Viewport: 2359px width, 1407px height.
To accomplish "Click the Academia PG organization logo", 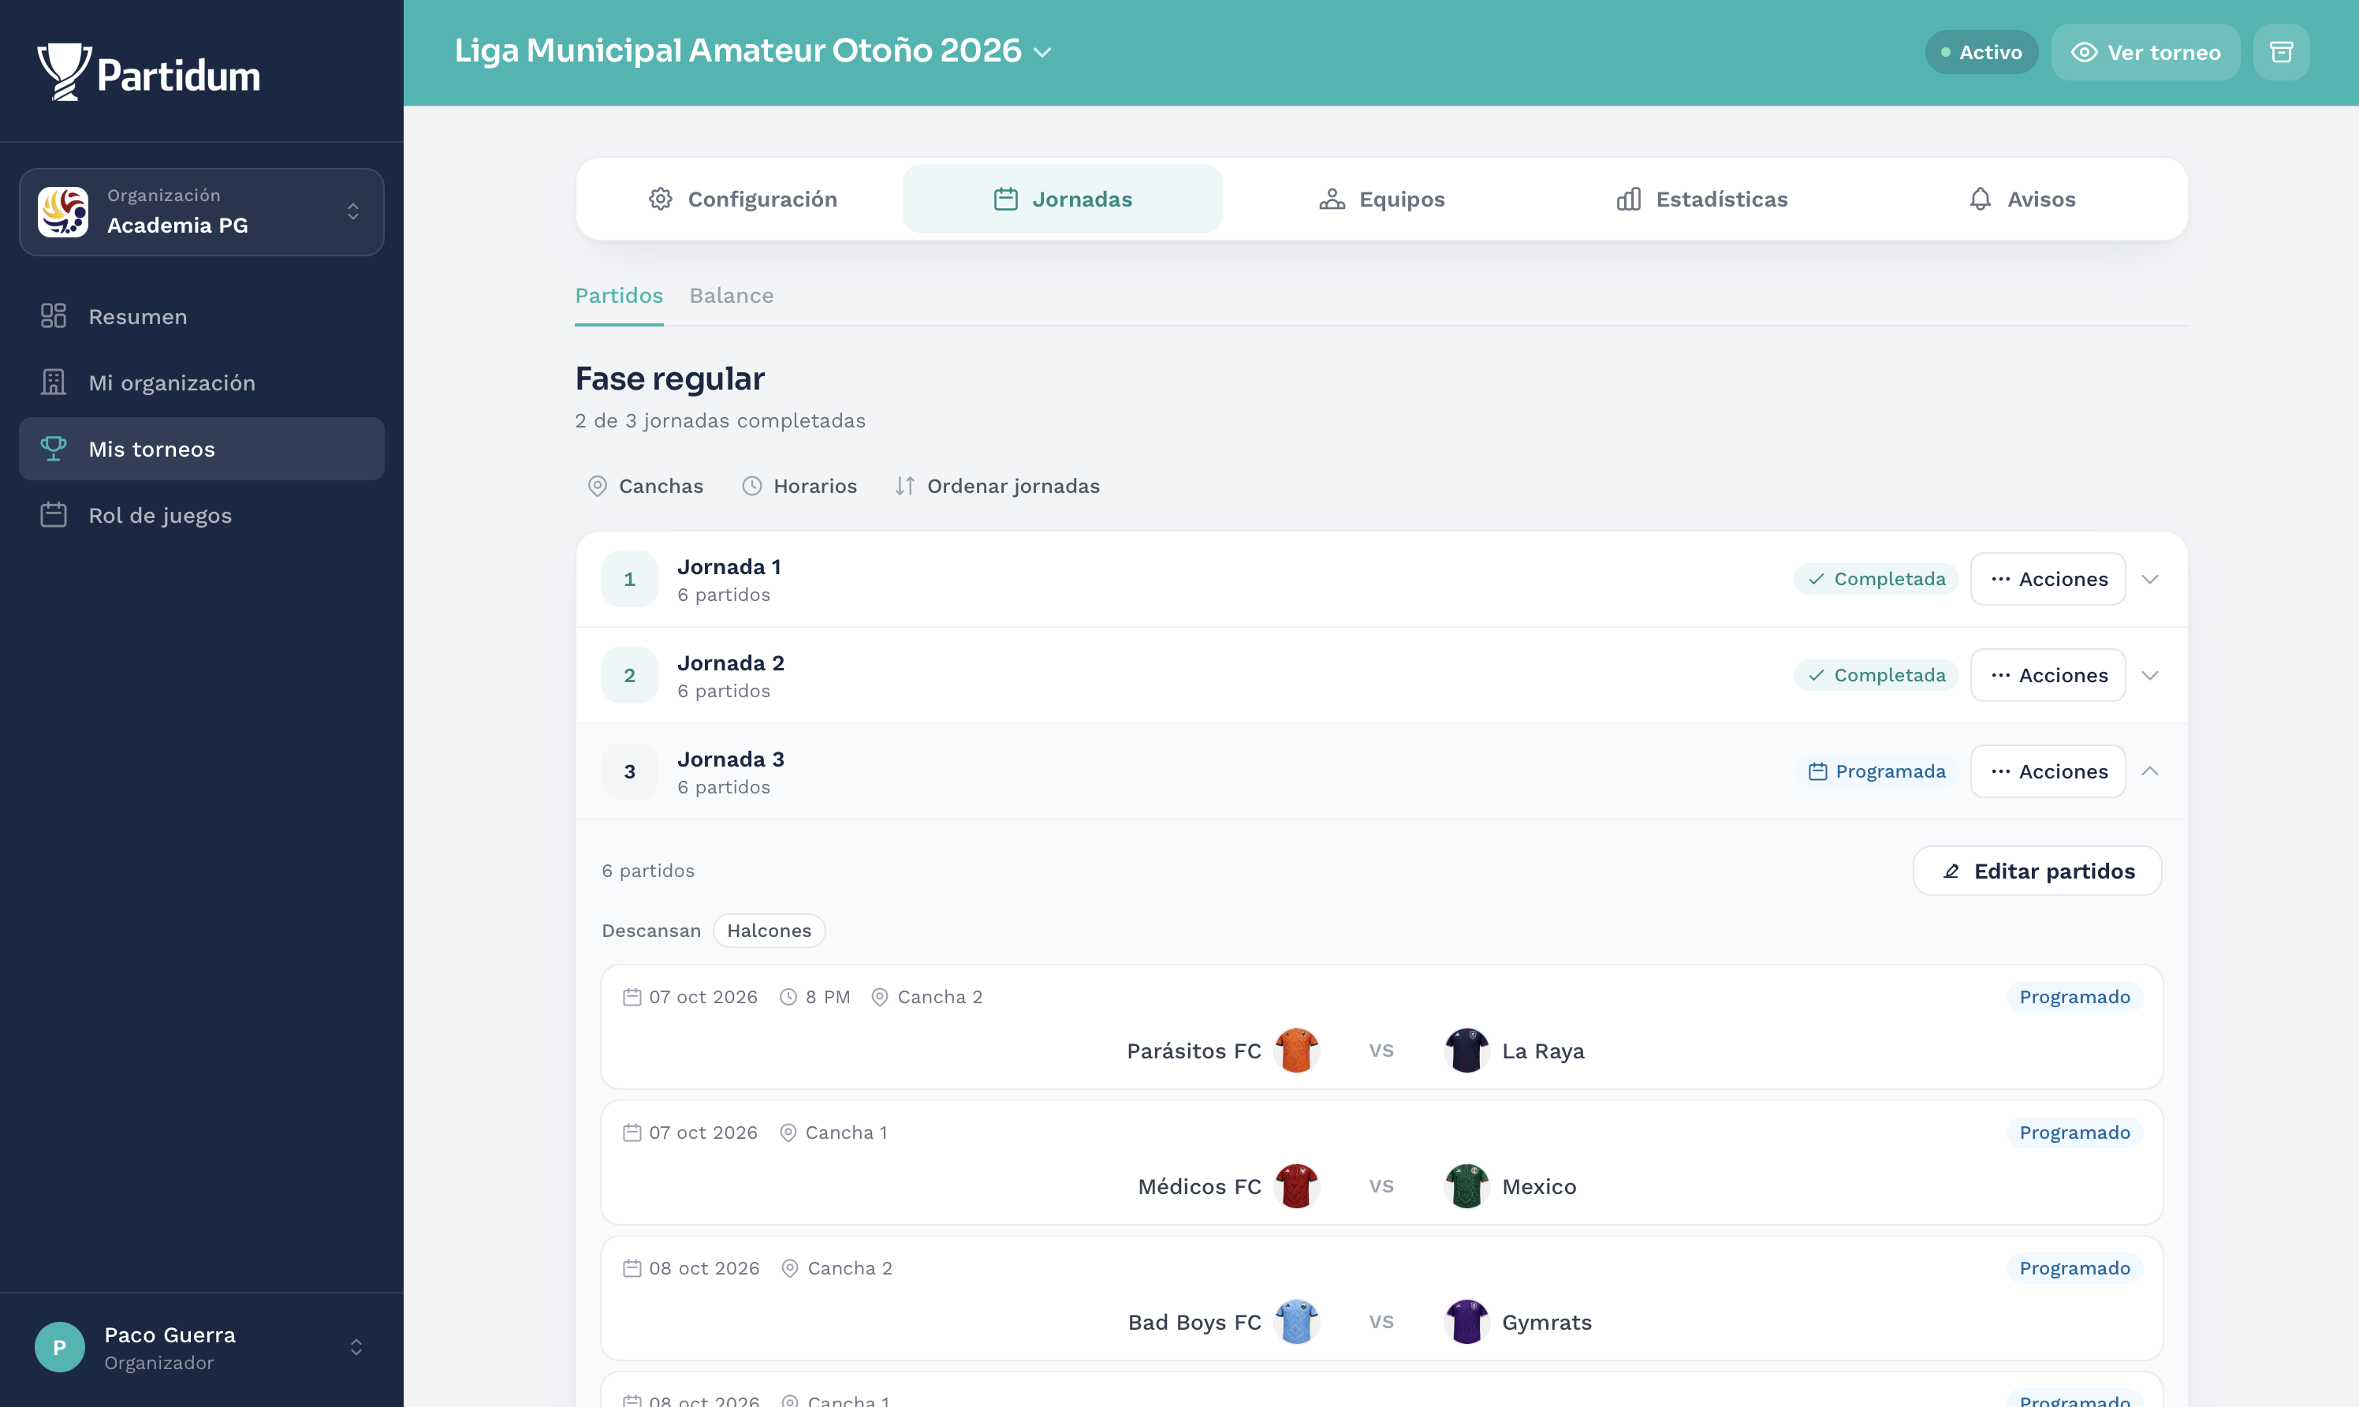I will coord(62,211).
